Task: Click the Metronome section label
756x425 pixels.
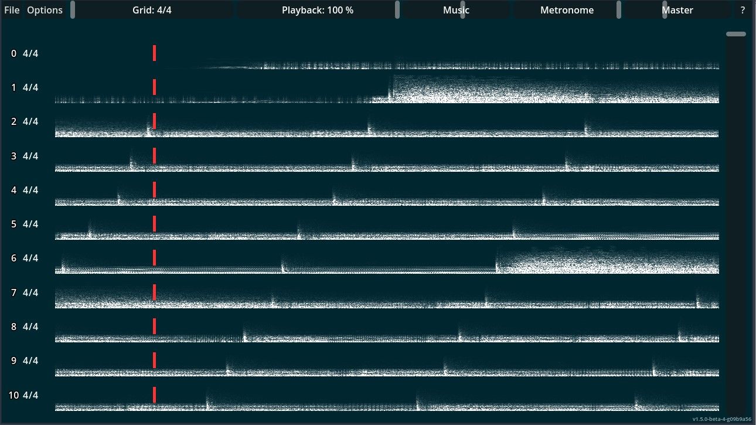Action: point(567,9)
